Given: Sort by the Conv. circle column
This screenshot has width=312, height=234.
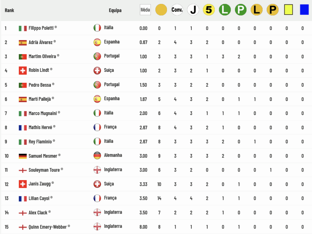Looking at the screenshot, I should tap(177, 10).
